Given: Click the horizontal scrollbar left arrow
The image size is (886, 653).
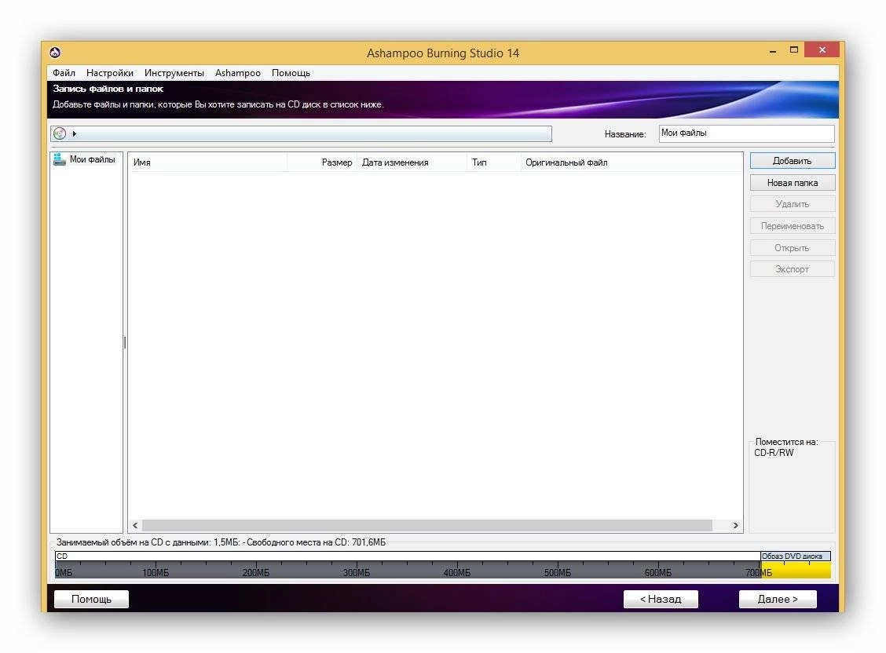Looking at the screenshot, I should pyautogui.click(x=135, y=525).
